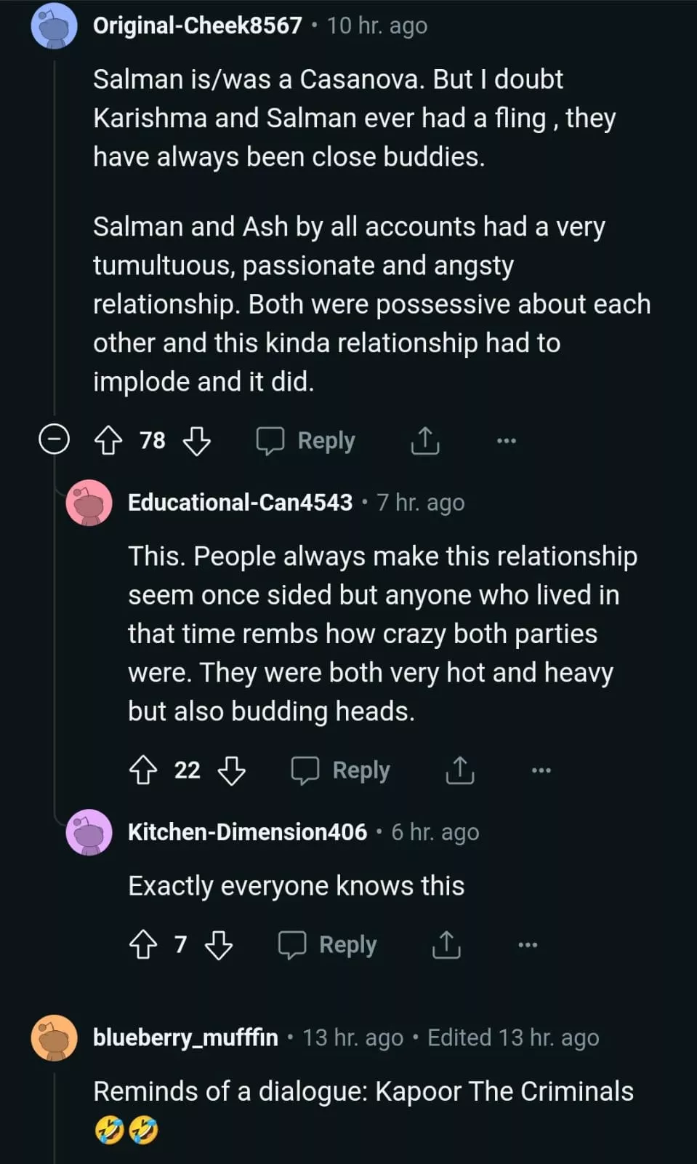Viewport: 697px width, 1164px height.
Task: Downvote Original-Cheek8567's comment
Action: click(x=196, y=441)
